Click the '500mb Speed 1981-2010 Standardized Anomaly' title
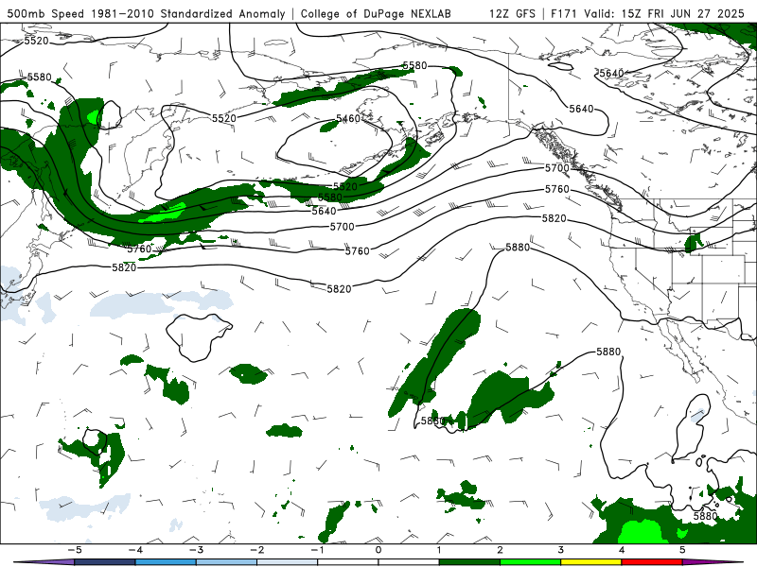Viewport: 757px width, 567px height. [x=146, y=13]
